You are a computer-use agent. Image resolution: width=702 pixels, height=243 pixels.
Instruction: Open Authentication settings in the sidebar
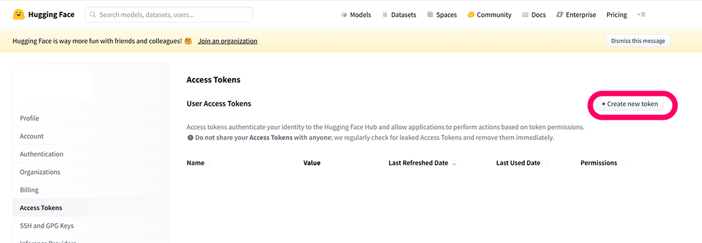click(x=91, y=154)
